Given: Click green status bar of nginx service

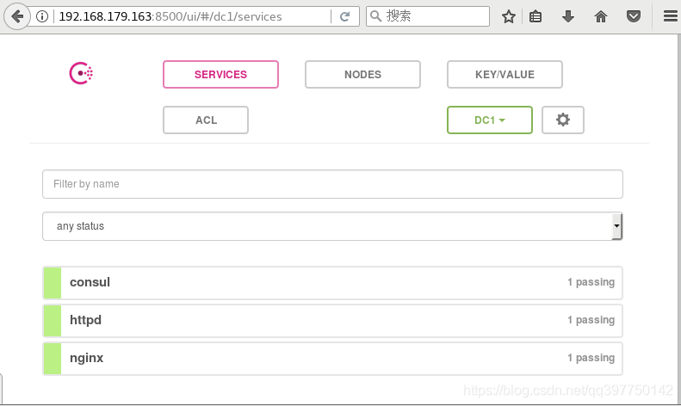Looking at the screenshot, I should pos(53,359).
